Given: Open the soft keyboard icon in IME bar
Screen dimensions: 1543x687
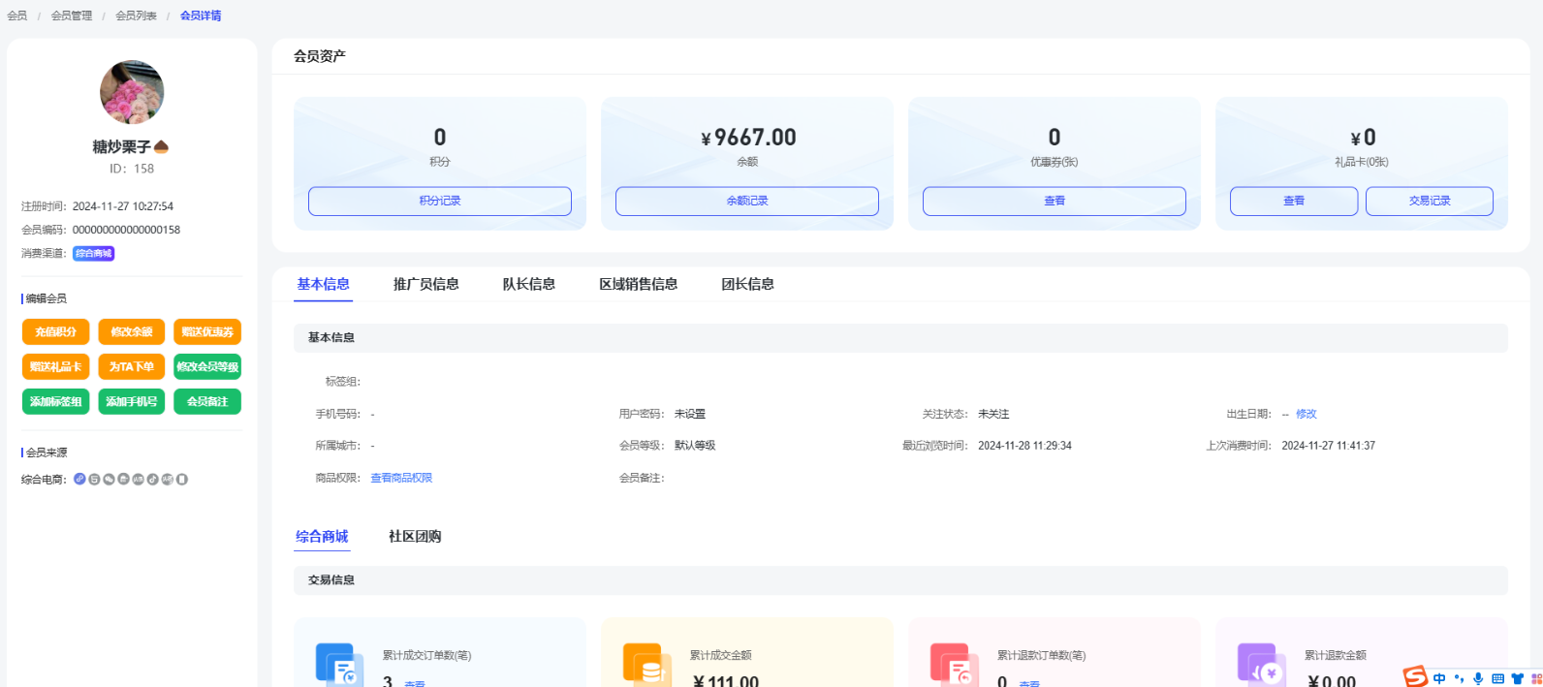Looking at the screenshot, I should 1497,678.
